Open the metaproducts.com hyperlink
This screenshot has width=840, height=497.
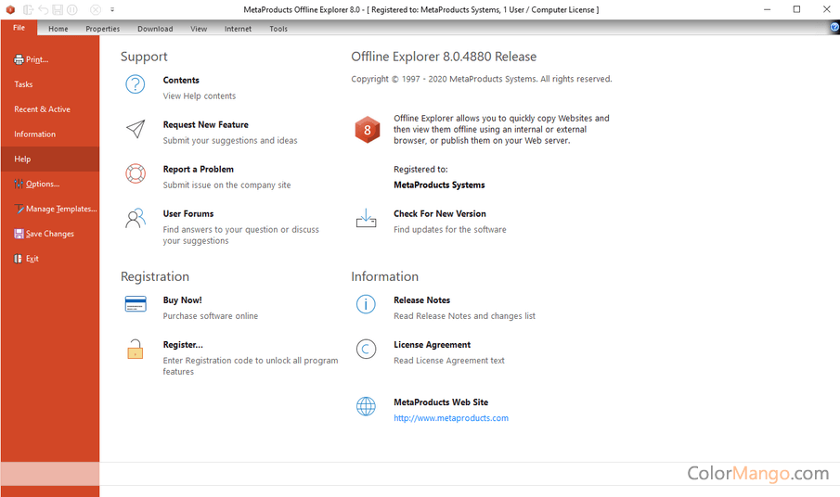(x=451, y=418)
